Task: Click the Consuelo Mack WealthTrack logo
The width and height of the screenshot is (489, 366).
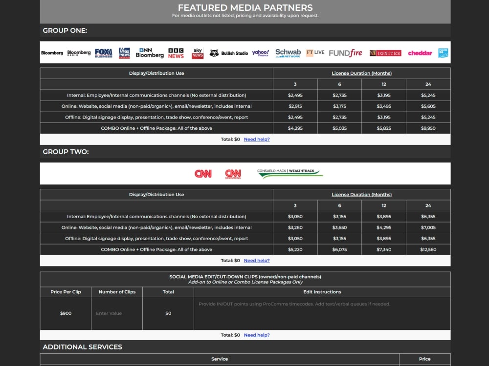Action: [x=290, y=174]
